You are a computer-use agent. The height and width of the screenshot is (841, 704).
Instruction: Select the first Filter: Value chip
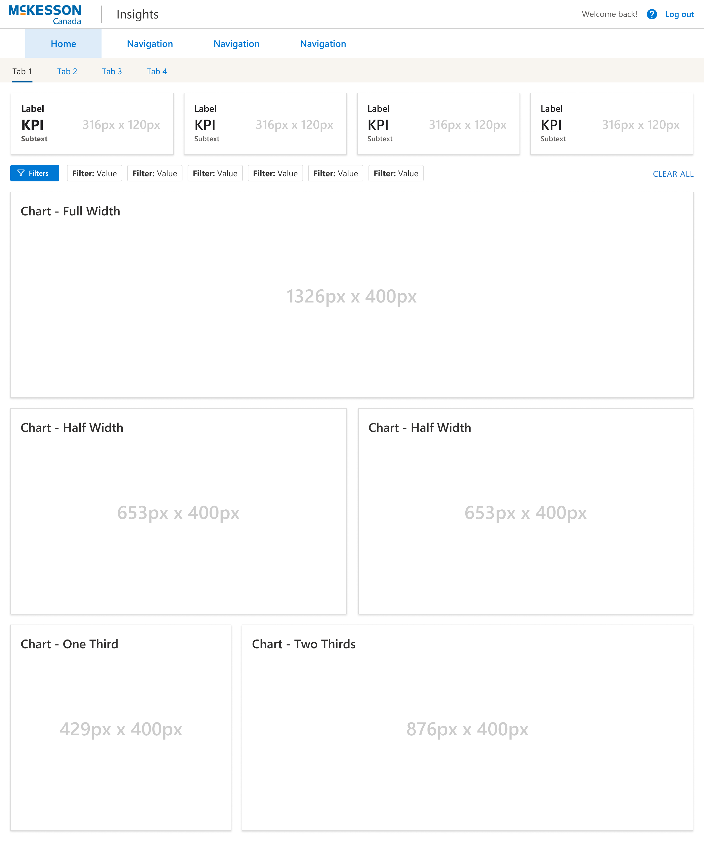(94, 173)
